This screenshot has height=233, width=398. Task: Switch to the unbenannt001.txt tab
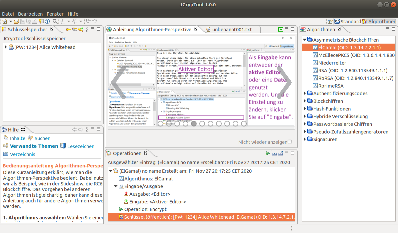(232, 29)
